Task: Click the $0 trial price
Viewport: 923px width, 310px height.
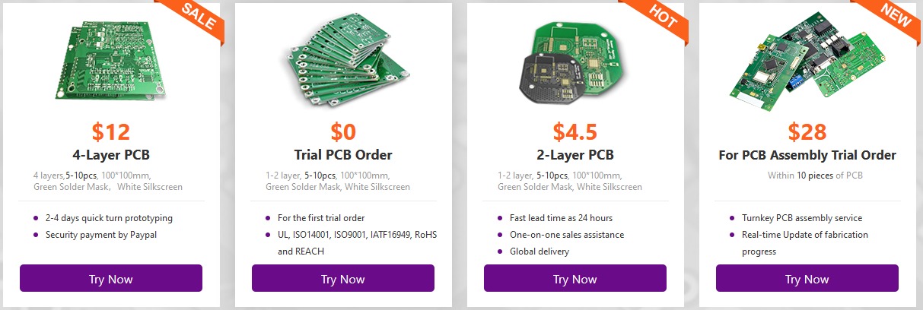Action: click(343, 131)
